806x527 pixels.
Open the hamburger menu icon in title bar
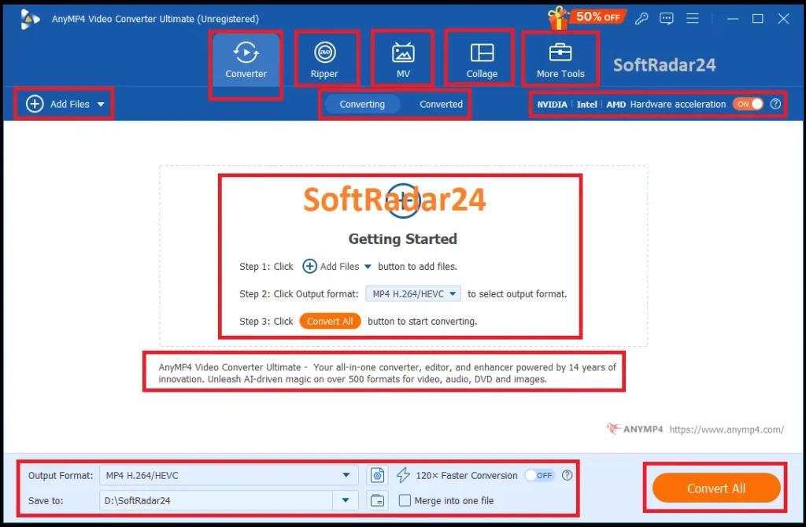click(693, 18)
